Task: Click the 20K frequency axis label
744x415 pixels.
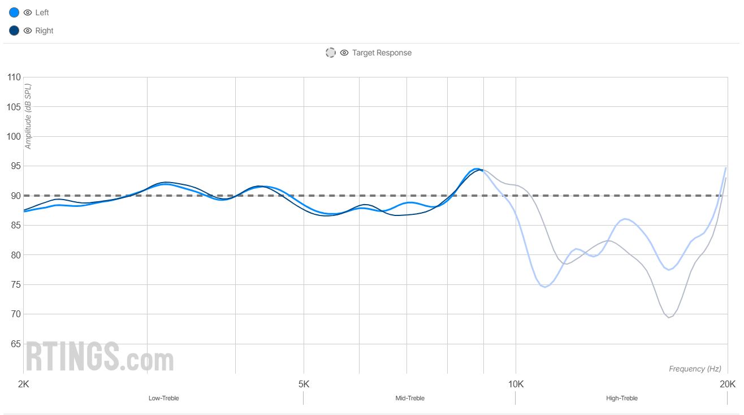Action: coord(727,384)
